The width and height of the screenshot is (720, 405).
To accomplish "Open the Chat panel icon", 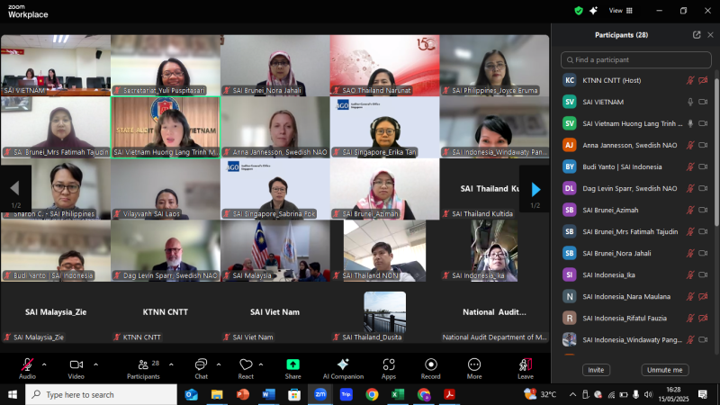I will [x=201, y=364].
